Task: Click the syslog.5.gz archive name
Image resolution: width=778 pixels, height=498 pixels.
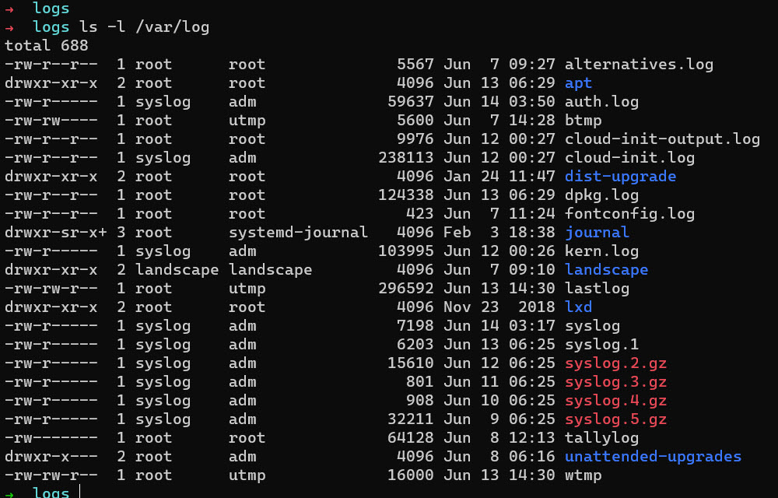Action: click(615, 419)
